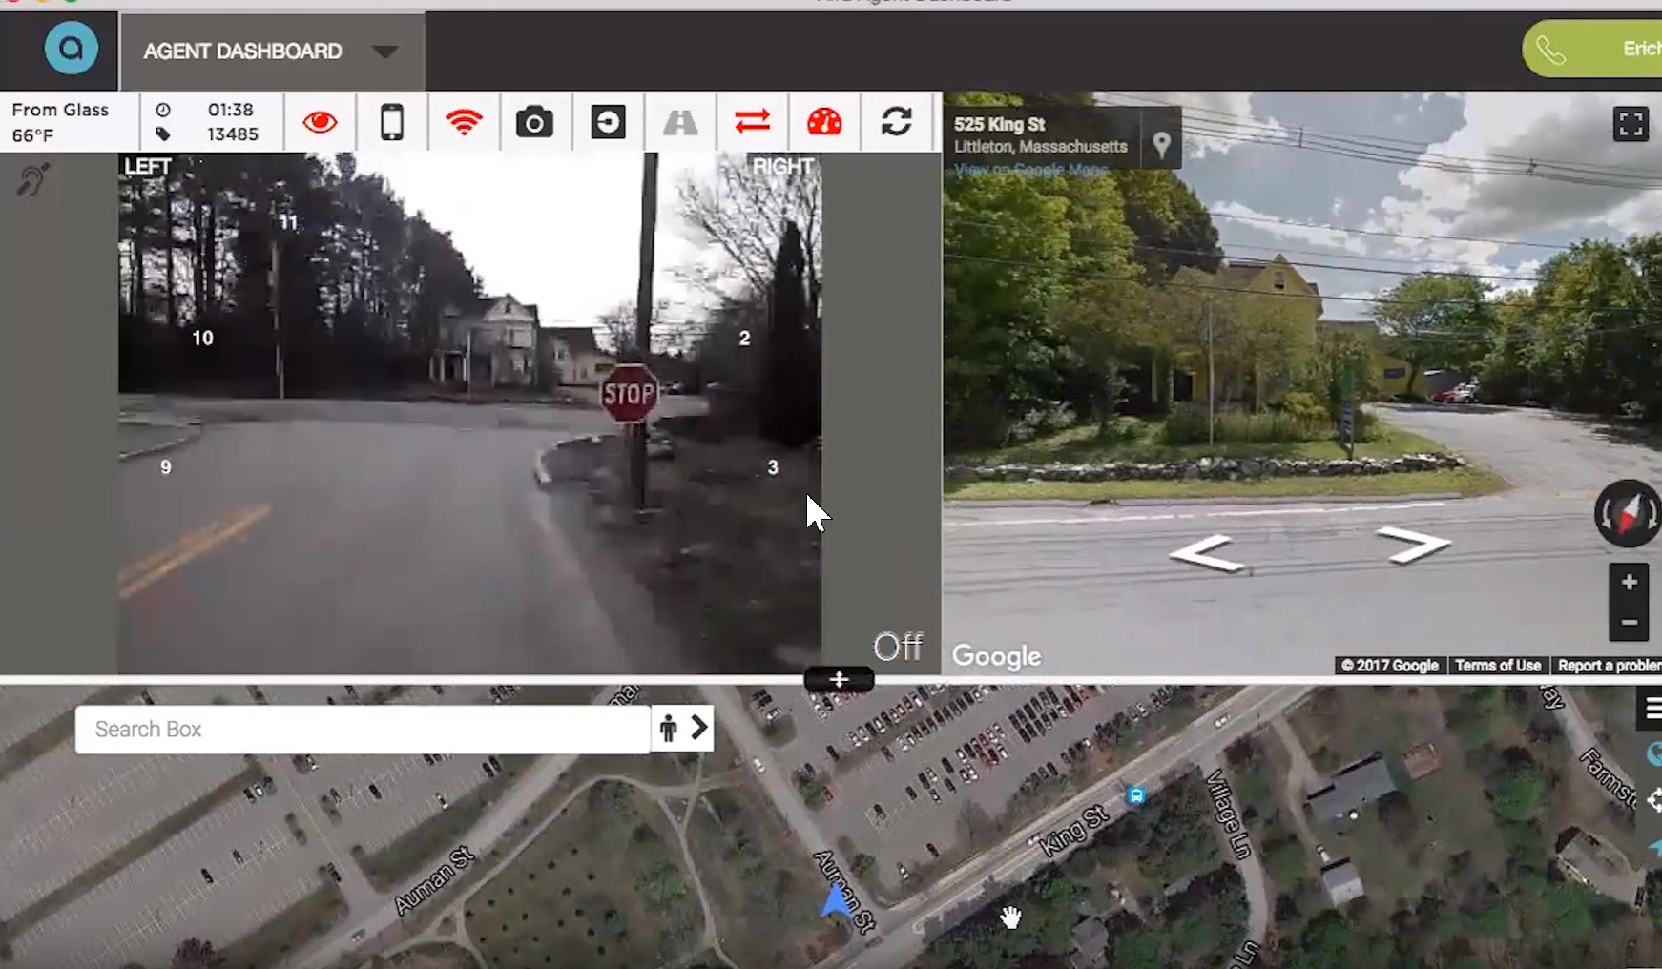This screenshot has width=1662, height=969.
Task: Toggle the red eye visibility icon
Action: 320,122
